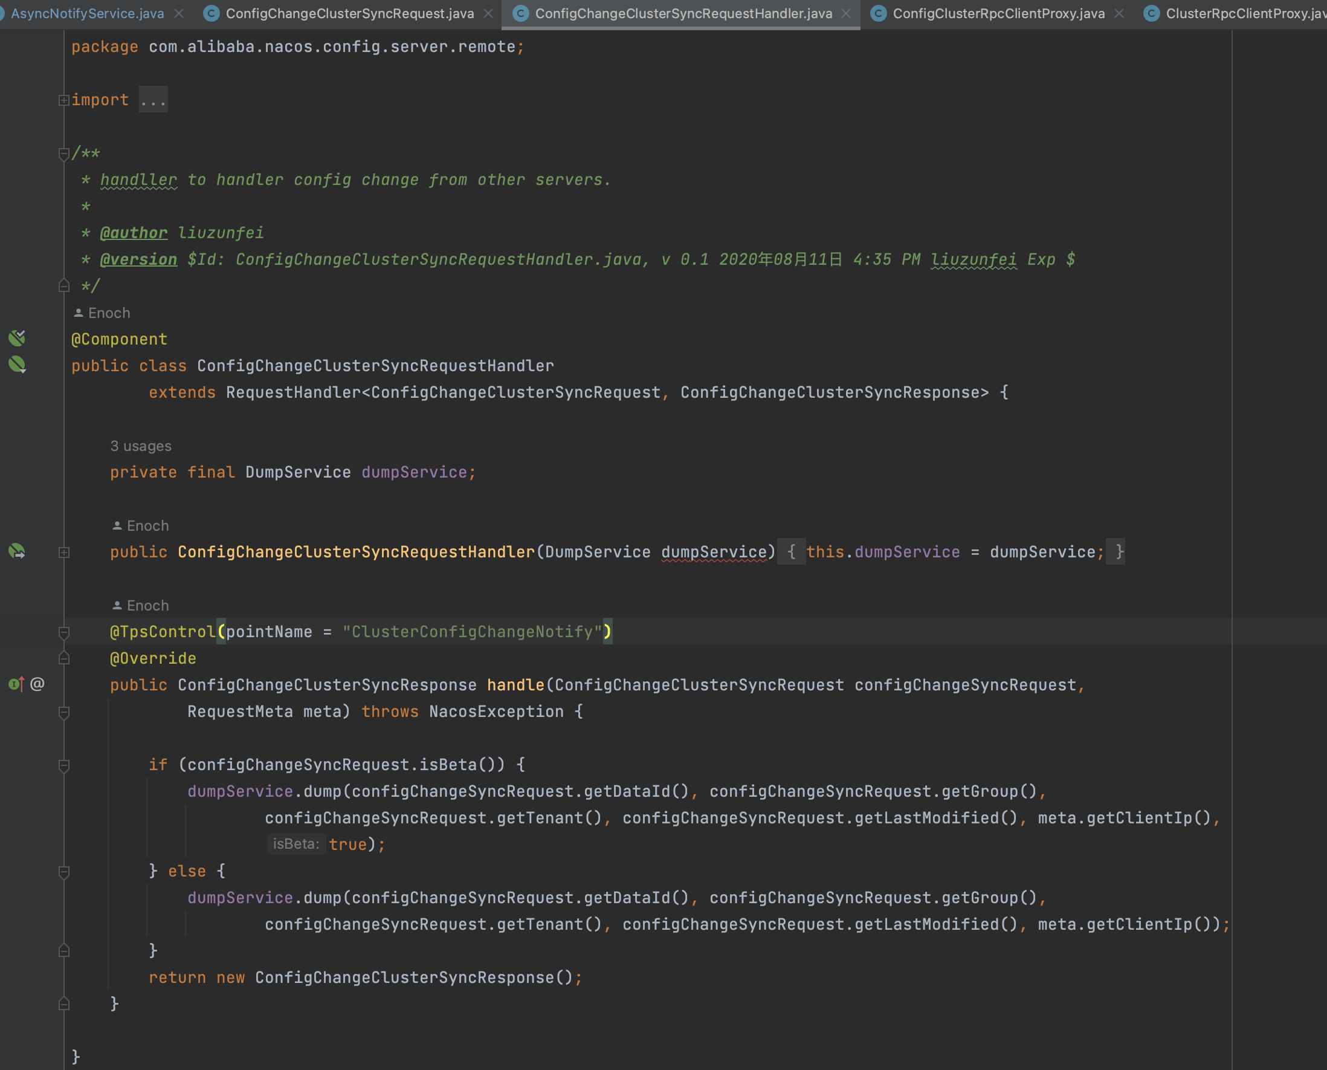The image size is (1327, 1070).
Task: Click the class icon on ConfigChangeClusterSyncRequestHandler tab
Action: click(520, 13)
